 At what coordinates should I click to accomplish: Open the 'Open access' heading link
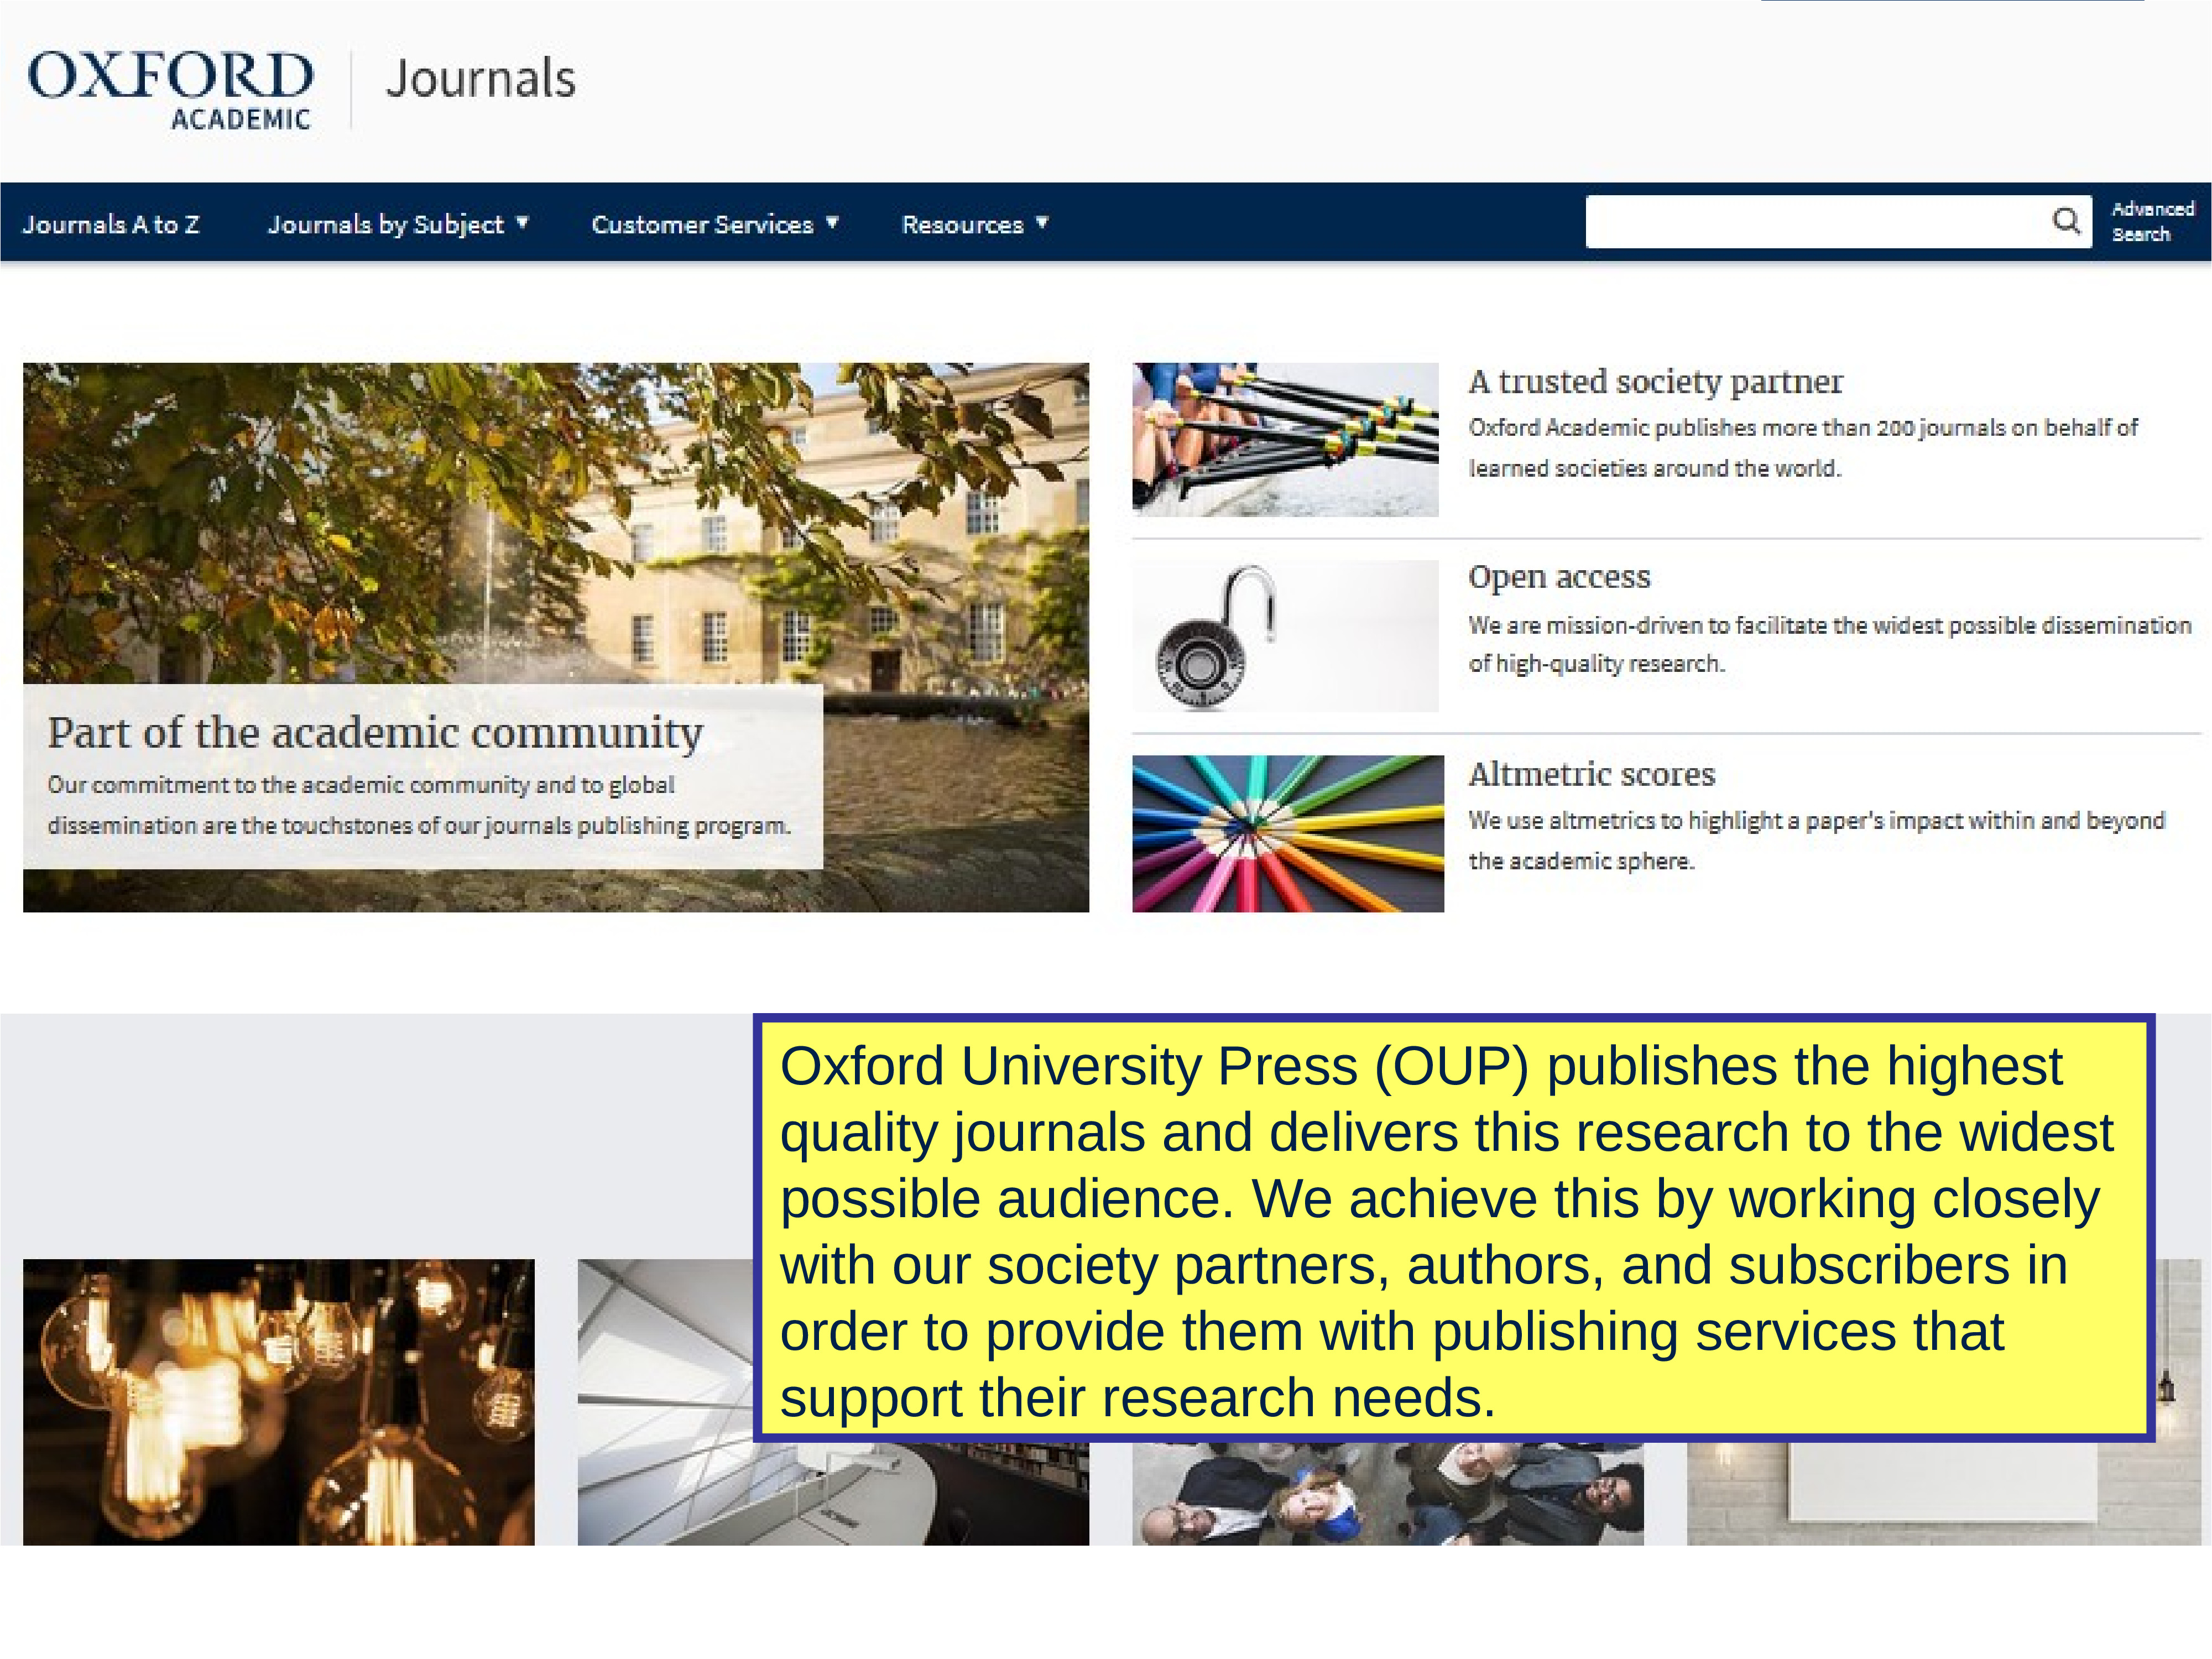(x=1559, y=577)
